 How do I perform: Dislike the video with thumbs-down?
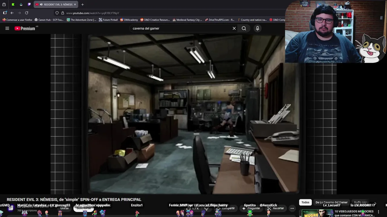tap(207, 208)
